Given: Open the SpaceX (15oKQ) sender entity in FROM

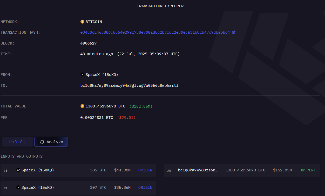Looking at the screenshot, I should click(102, 75).
